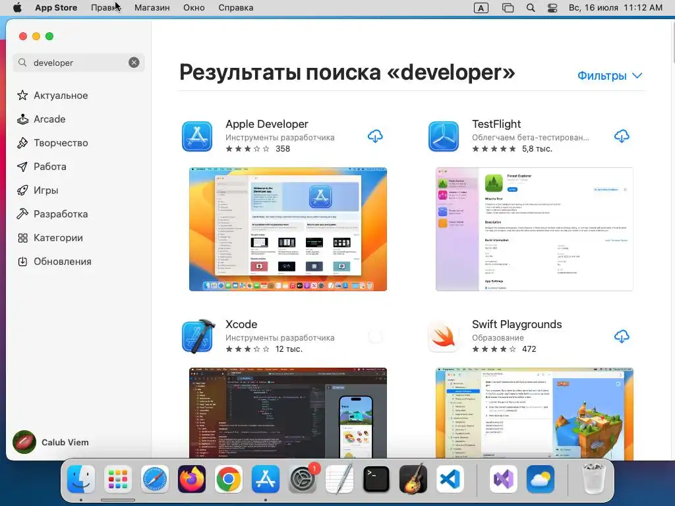Download Apple Developer via cloud icon

(375, 136)
